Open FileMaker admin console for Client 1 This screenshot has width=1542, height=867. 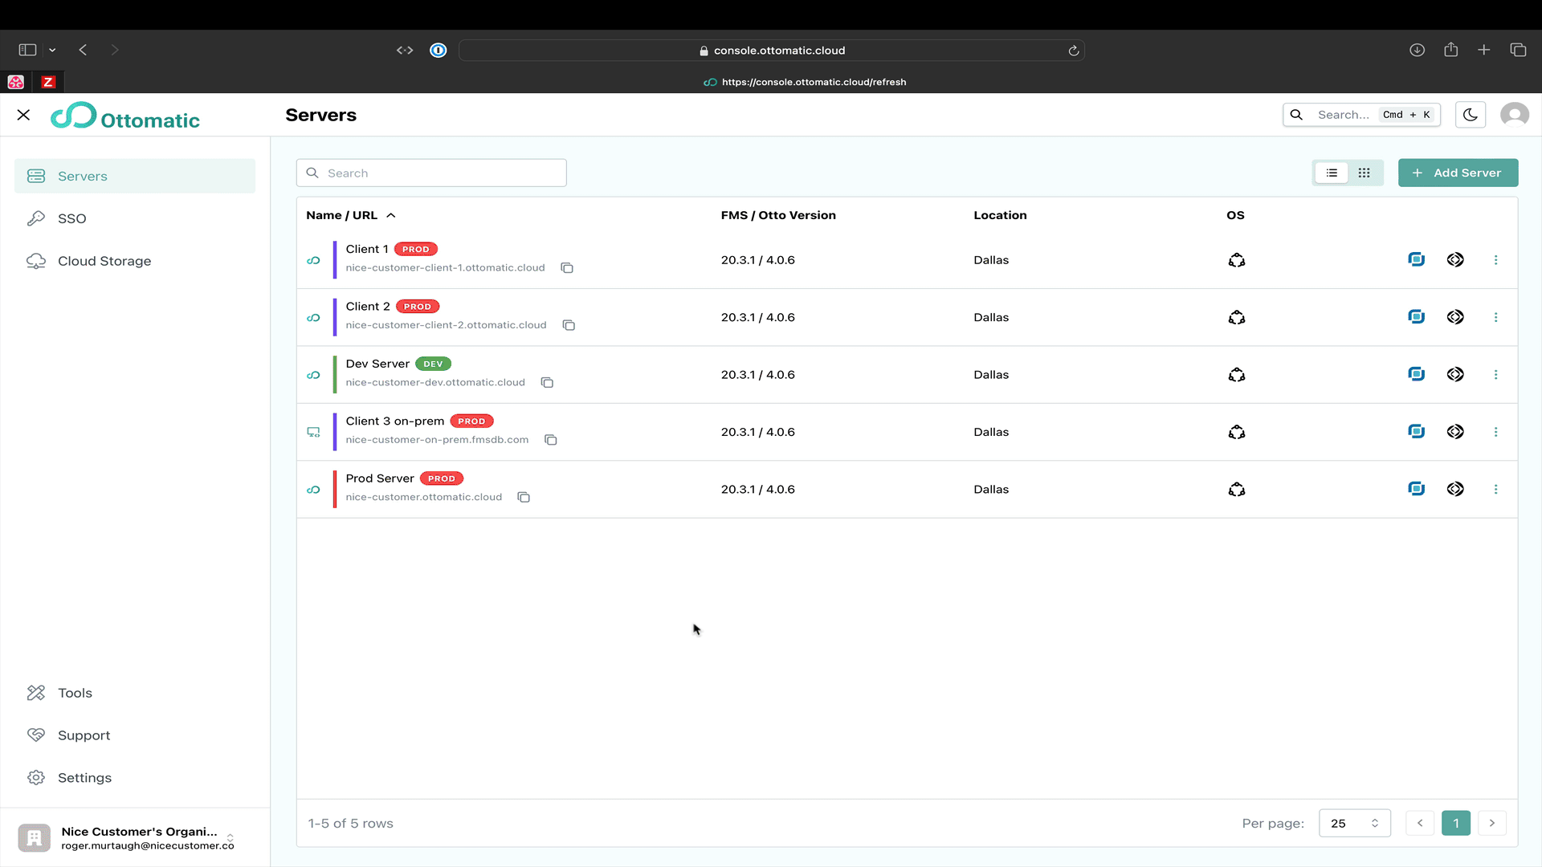(1416, 259)
